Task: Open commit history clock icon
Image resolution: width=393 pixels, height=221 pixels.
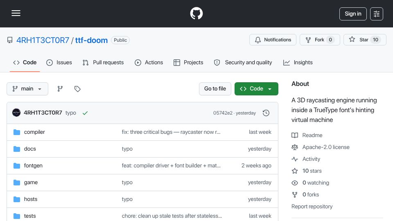Action: (x=266, y=113)
